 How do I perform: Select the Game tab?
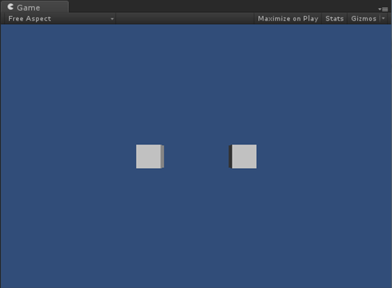click(35, 7)
